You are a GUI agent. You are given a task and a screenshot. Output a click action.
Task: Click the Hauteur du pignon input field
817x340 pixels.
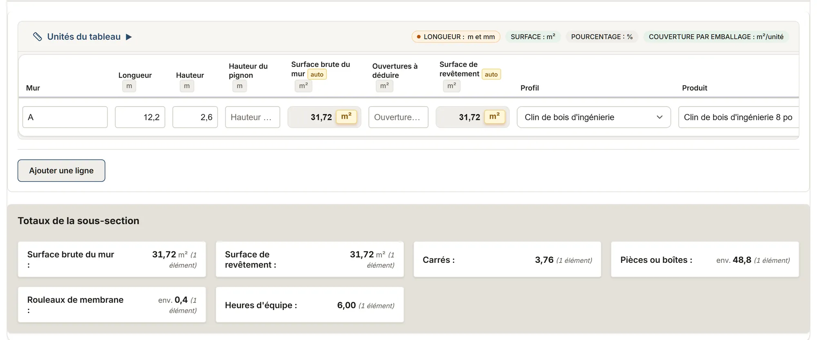coord(252,117)
